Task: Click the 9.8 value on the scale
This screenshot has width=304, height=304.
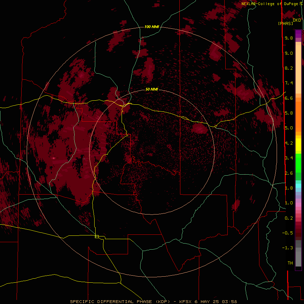Action: (289, 38)
